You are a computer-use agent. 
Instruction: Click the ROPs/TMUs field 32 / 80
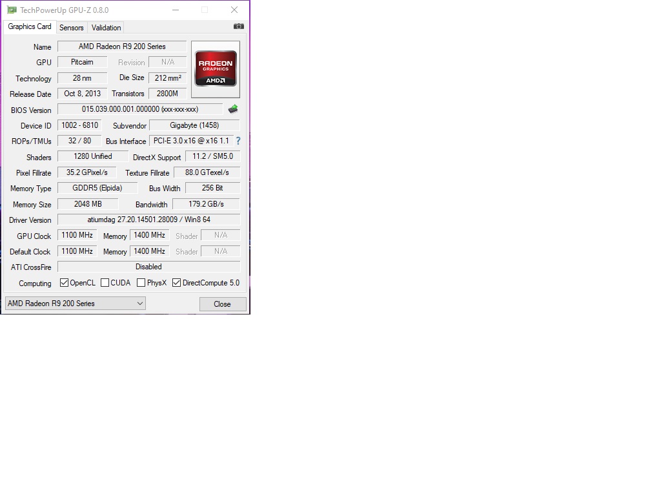pyautogui.click(x=79, y=141)
